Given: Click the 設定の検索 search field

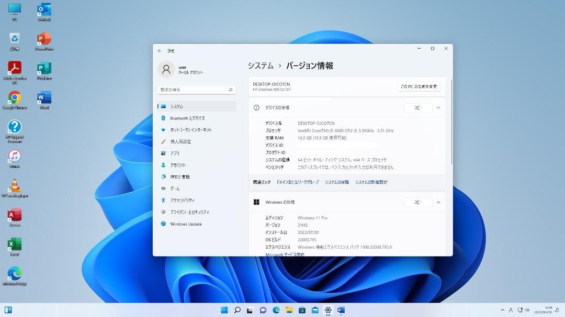Looking at the screenshot, I should click(x=197, y=89).
